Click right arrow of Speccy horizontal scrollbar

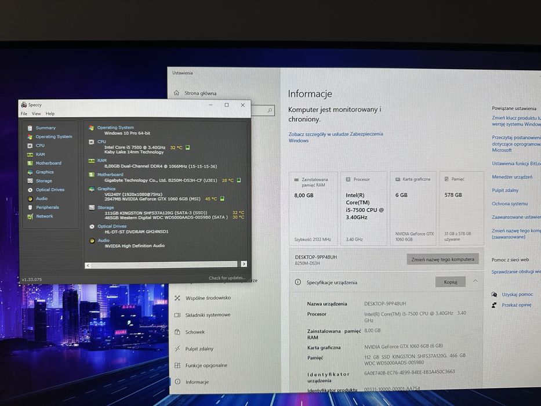[x=244, y=264]
